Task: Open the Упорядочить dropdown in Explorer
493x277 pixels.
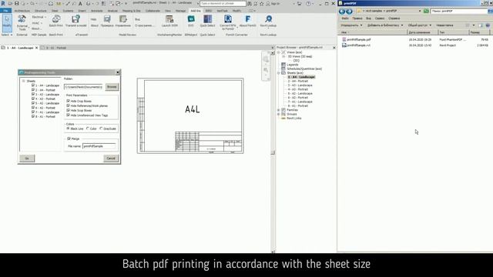Action: [x=351, y=25]
